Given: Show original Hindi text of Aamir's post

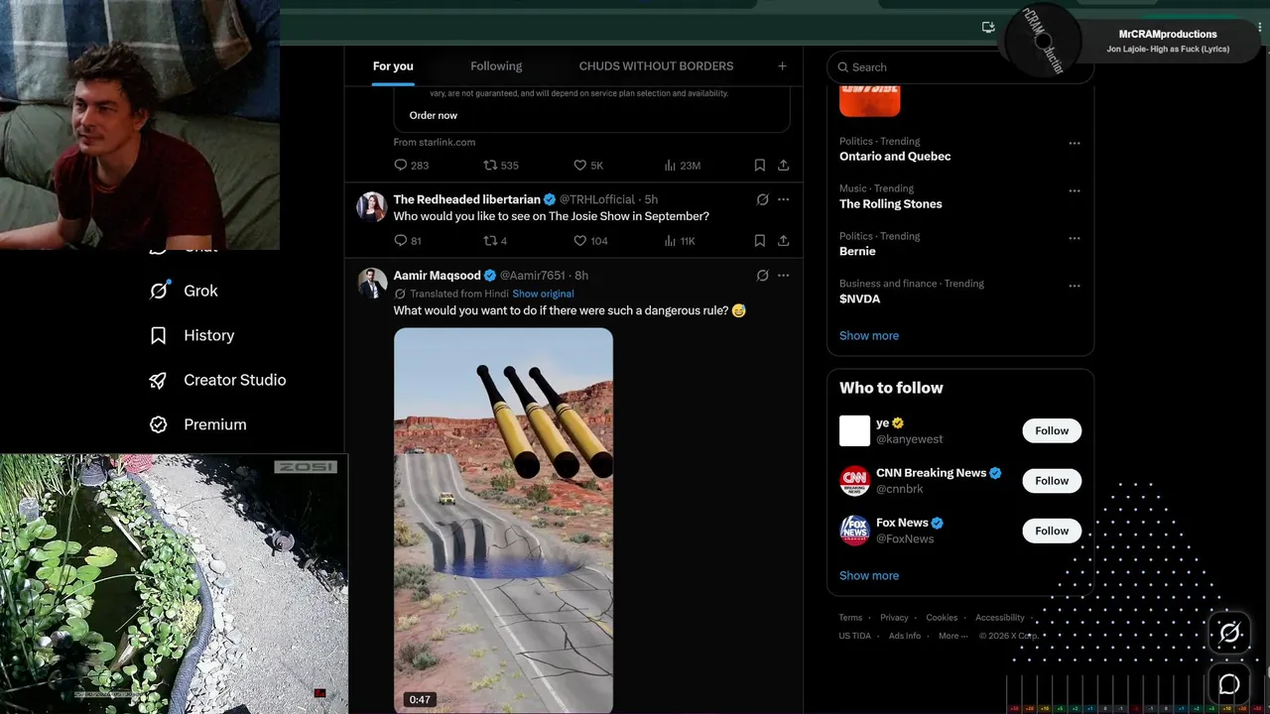Looking at the screenshot, I should 543,294.
